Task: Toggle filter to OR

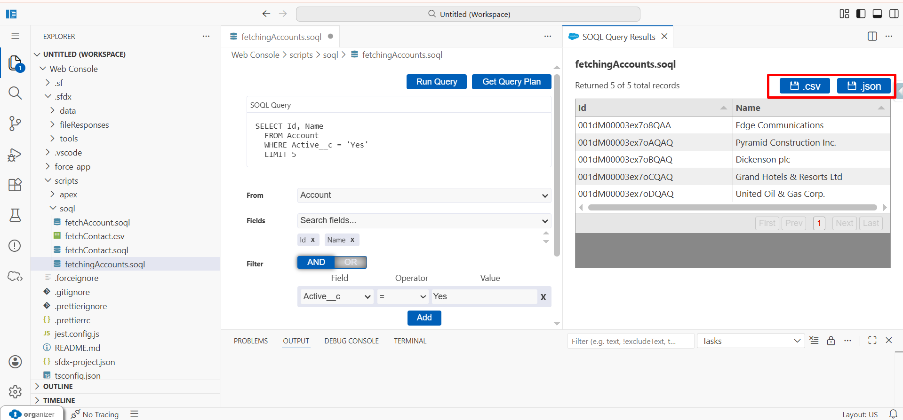Action: coord(351,262)
